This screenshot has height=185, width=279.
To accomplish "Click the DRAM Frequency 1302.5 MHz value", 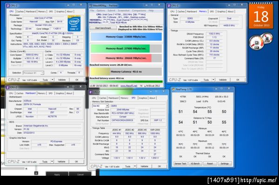I will point(214,34).
